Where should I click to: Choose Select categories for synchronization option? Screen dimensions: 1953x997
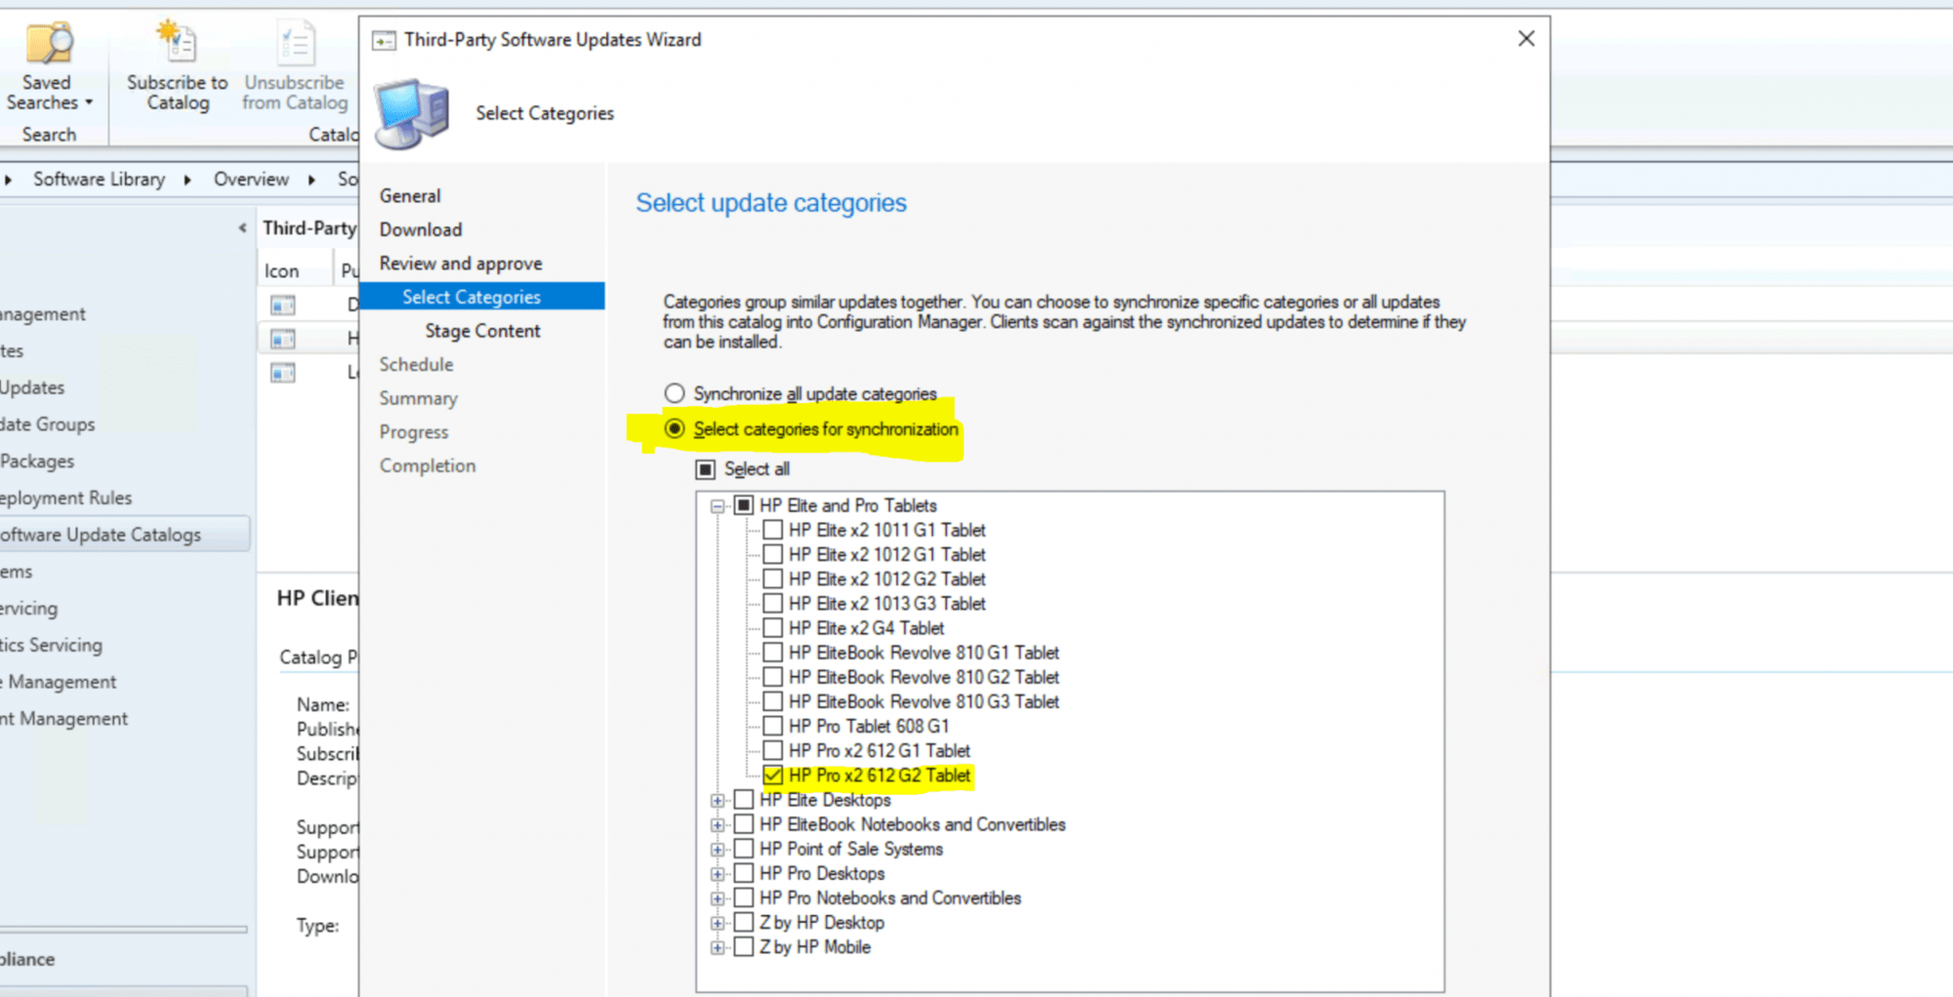[x=675, y=429]
